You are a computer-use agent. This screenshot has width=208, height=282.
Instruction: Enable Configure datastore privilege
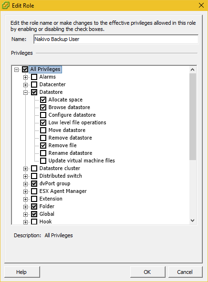click(43, 115)
